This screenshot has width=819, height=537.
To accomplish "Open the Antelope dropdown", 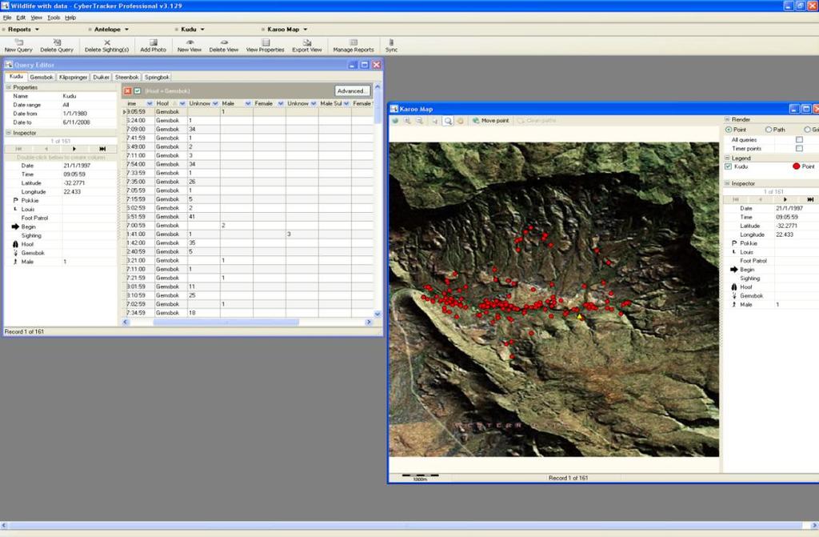I will pyautogui.click(x=111, y=30).
